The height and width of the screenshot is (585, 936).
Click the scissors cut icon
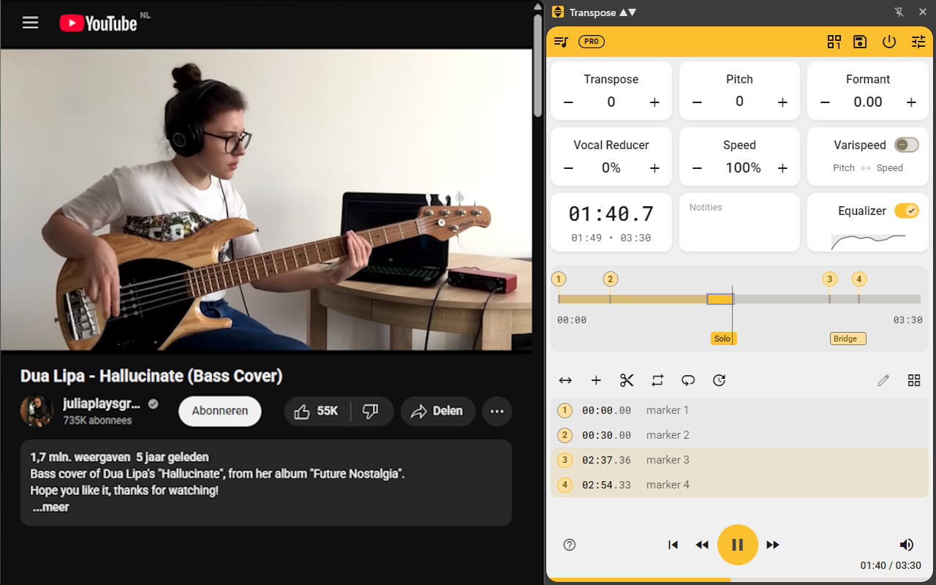[627, 380]
